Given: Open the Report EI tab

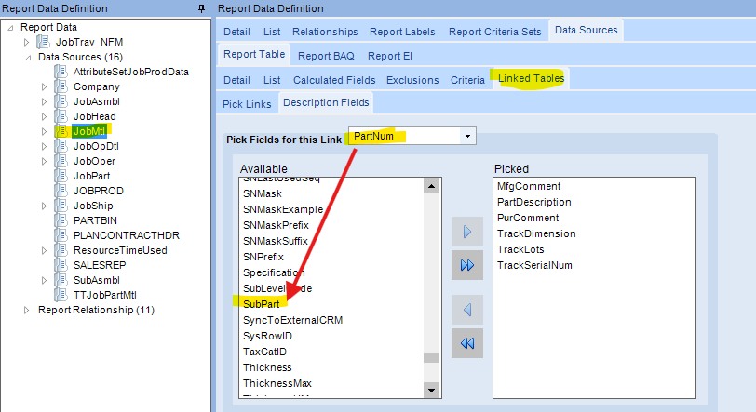Looking at the screenshot, I should [x=389, y=56].
